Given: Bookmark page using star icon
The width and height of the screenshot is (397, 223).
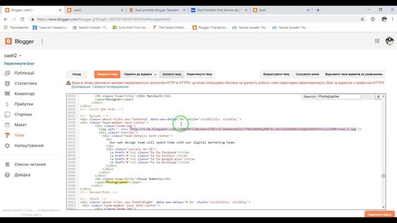Looking at the screenshot, I should click(362, 19).
